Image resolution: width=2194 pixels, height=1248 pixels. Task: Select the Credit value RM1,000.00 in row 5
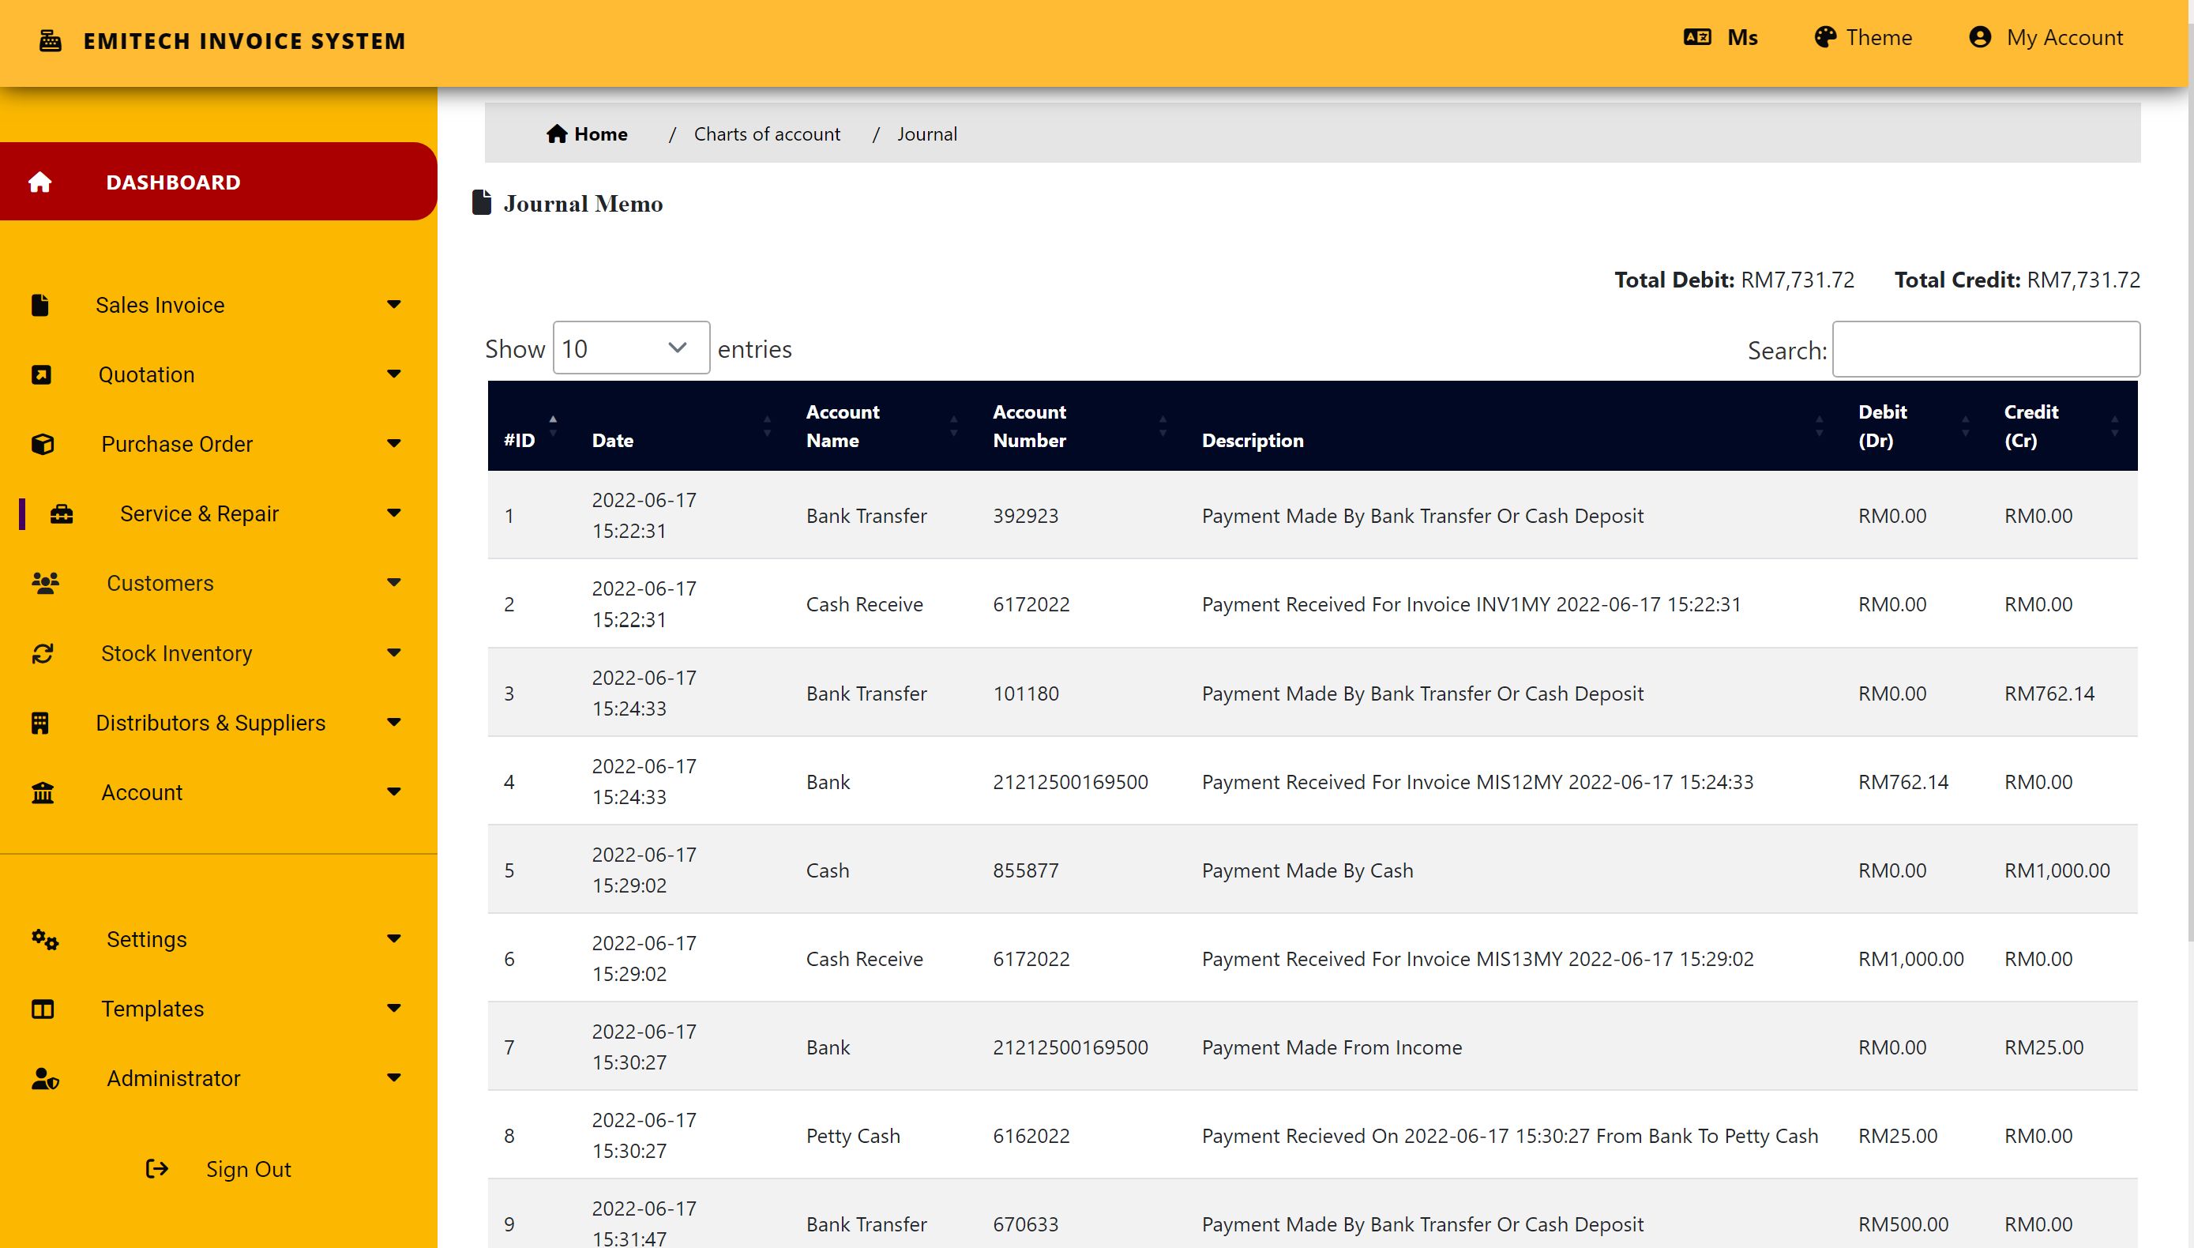click(2057, 870)
